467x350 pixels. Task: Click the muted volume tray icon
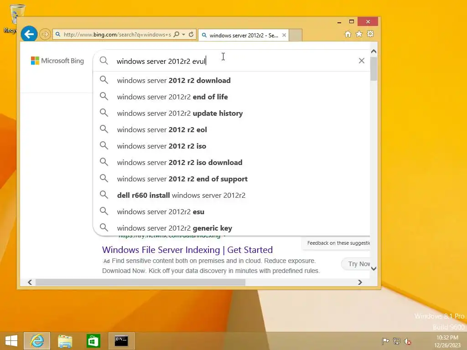pyautogui.click(x=408, y=341)
